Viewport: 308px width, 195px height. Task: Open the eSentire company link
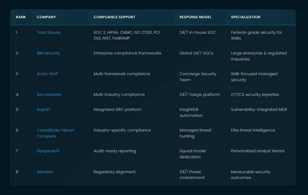click(45, 172)
